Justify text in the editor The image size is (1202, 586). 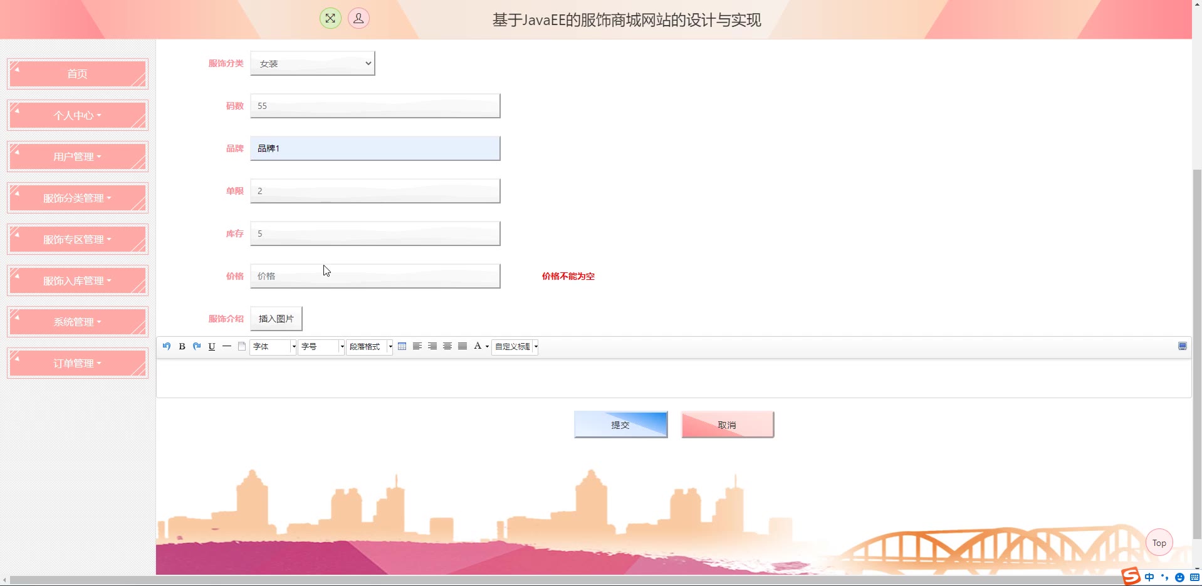pos(463,346)
